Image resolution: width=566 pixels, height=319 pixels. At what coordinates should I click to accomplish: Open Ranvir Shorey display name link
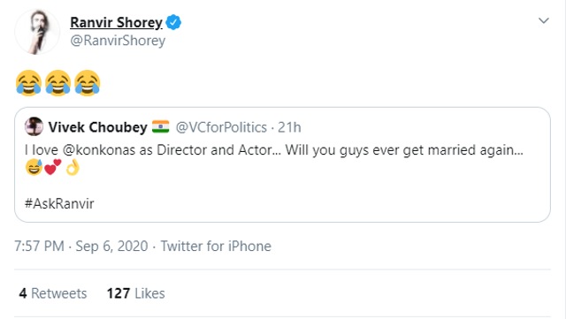click(x=116, y=22)
